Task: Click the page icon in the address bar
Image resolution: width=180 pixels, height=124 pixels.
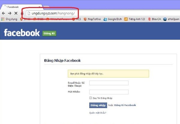Action: click(29, 13)
